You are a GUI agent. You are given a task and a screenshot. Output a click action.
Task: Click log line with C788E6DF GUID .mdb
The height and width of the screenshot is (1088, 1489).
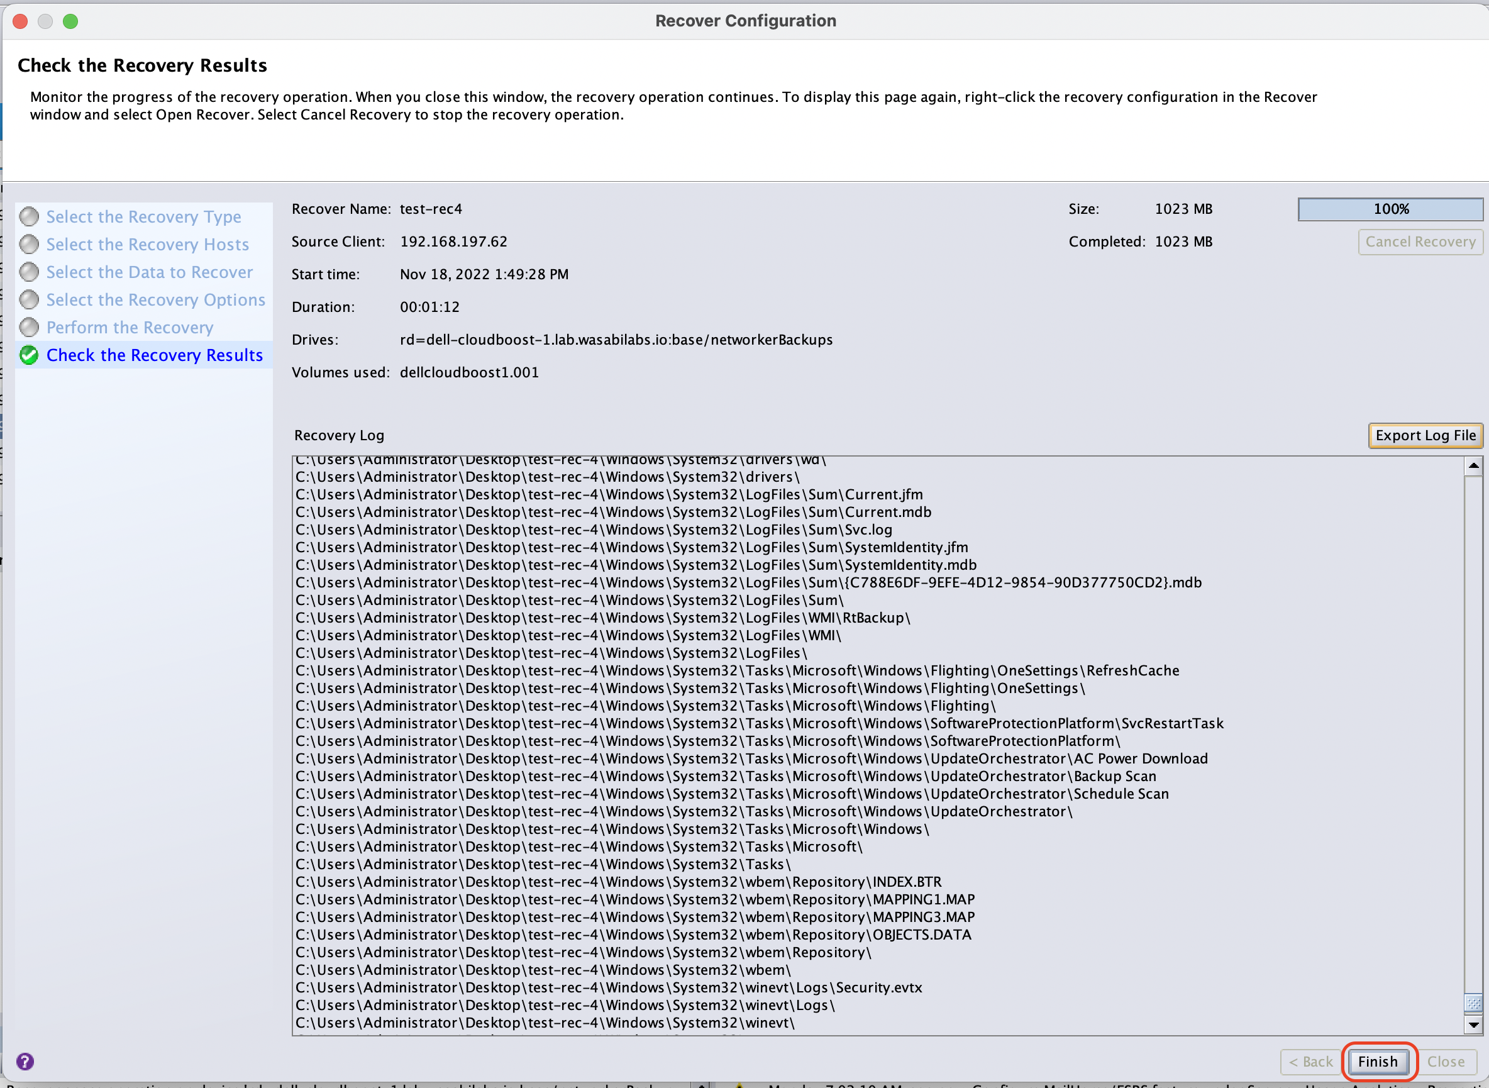point(749,583)
